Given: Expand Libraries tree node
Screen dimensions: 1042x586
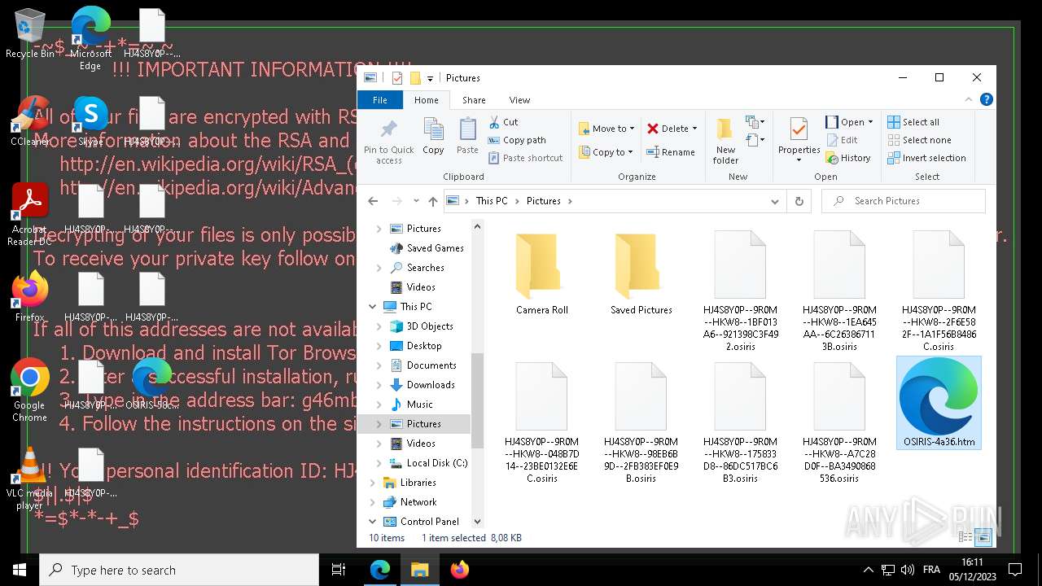Looking at the screenshot, I should click(373, 483).
